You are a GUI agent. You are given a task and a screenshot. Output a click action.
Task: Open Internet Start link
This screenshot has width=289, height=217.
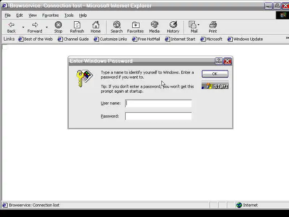point(180,39)
